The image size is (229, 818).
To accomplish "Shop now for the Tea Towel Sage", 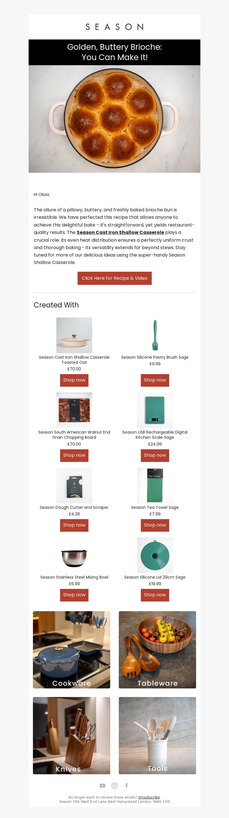I will point(155,525).
